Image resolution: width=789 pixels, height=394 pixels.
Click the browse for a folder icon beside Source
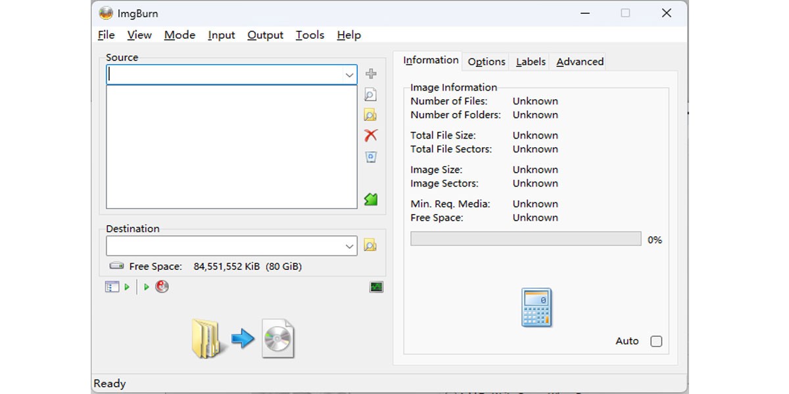(371, 116)
